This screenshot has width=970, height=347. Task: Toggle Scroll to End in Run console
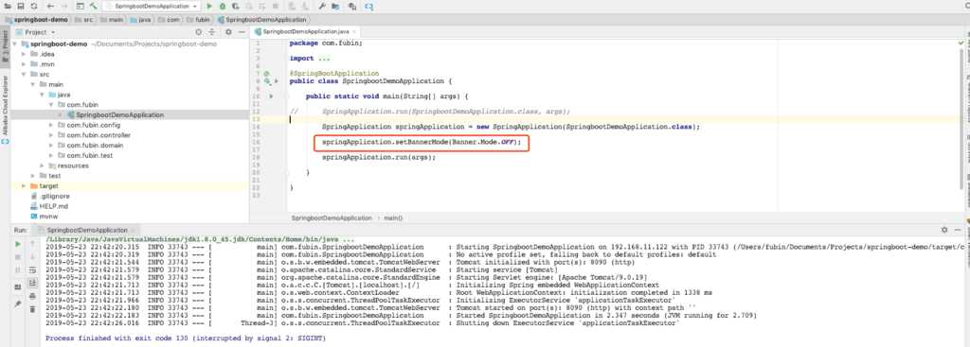(32, 283)
